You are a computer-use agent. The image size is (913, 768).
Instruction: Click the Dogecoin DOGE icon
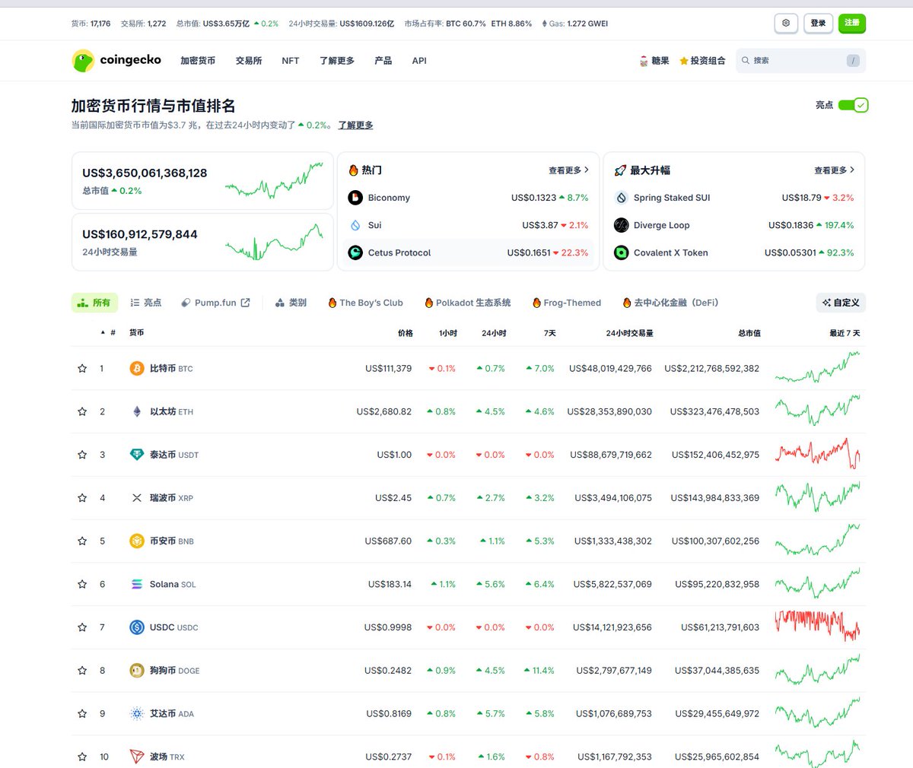tap(137, 671)
